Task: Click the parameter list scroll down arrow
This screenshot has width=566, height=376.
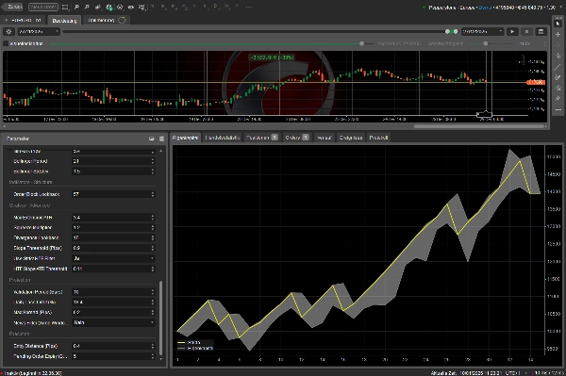Action: pyautogui.click(x=161, y=359)
